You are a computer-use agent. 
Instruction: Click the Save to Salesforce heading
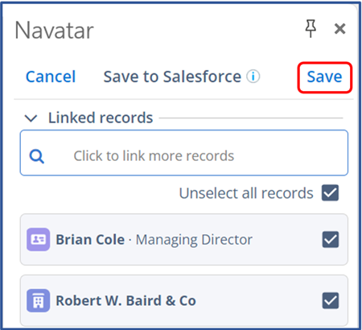(x=172, y=76)
